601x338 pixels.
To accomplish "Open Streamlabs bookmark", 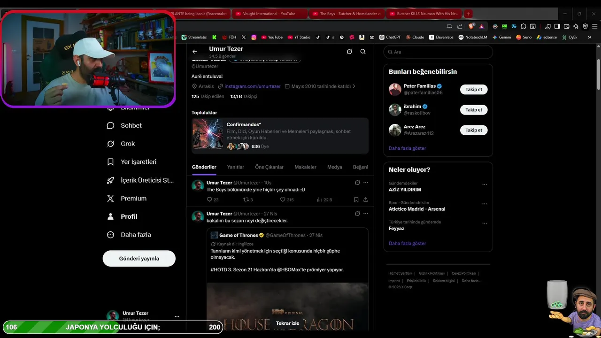I will (194, 37).
